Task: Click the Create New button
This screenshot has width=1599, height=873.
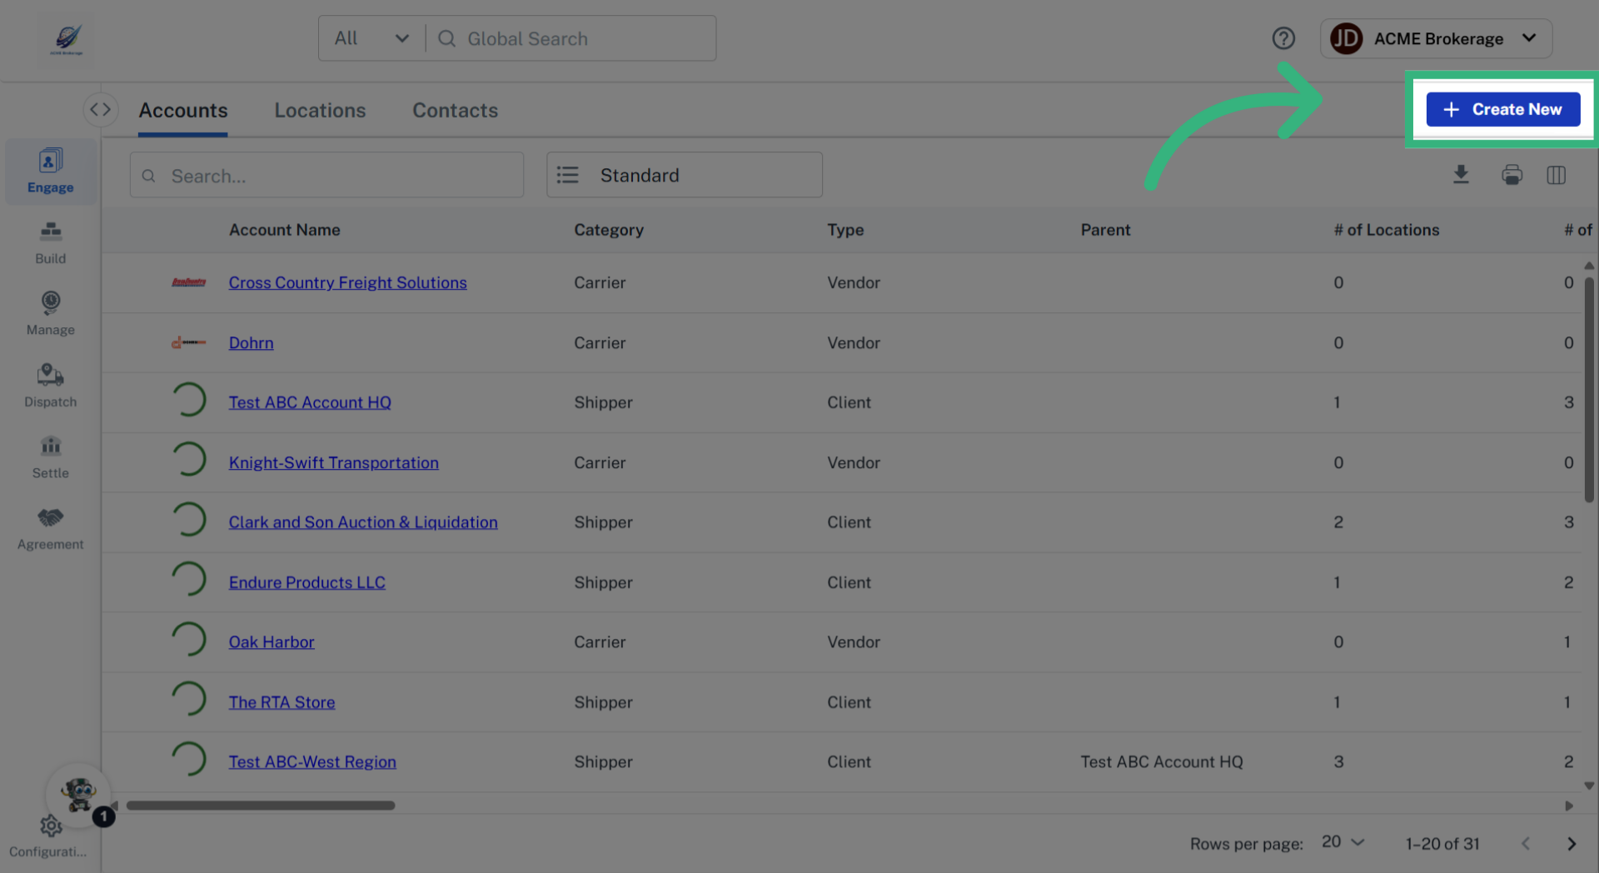Action: (1502, 109)
